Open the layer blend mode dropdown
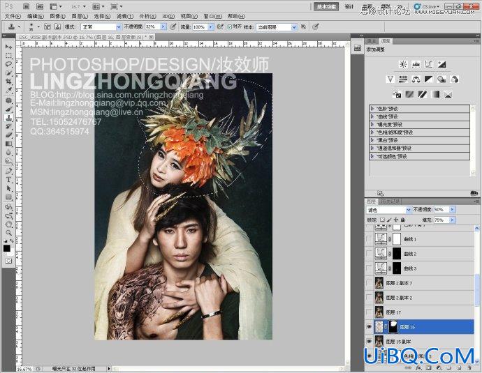 coord(389,210)
